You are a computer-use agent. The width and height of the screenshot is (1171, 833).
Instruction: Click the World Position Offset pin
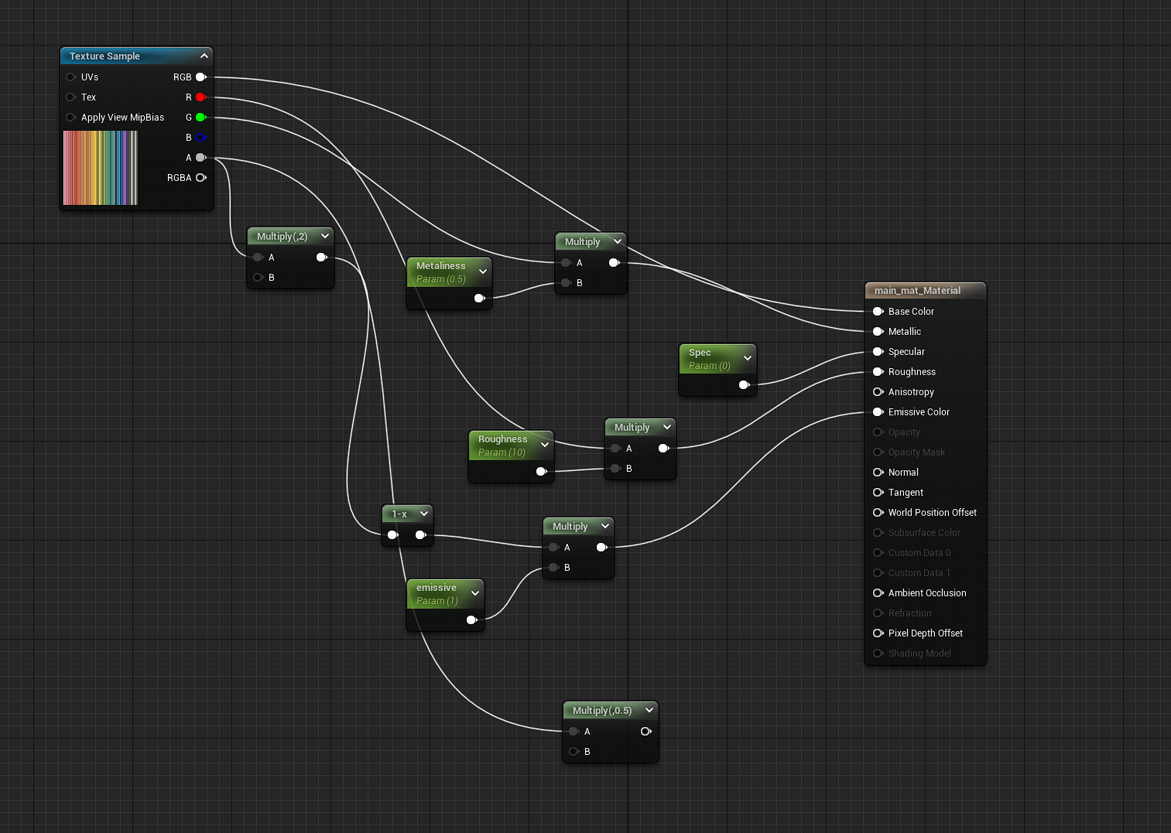coord(878,513)
